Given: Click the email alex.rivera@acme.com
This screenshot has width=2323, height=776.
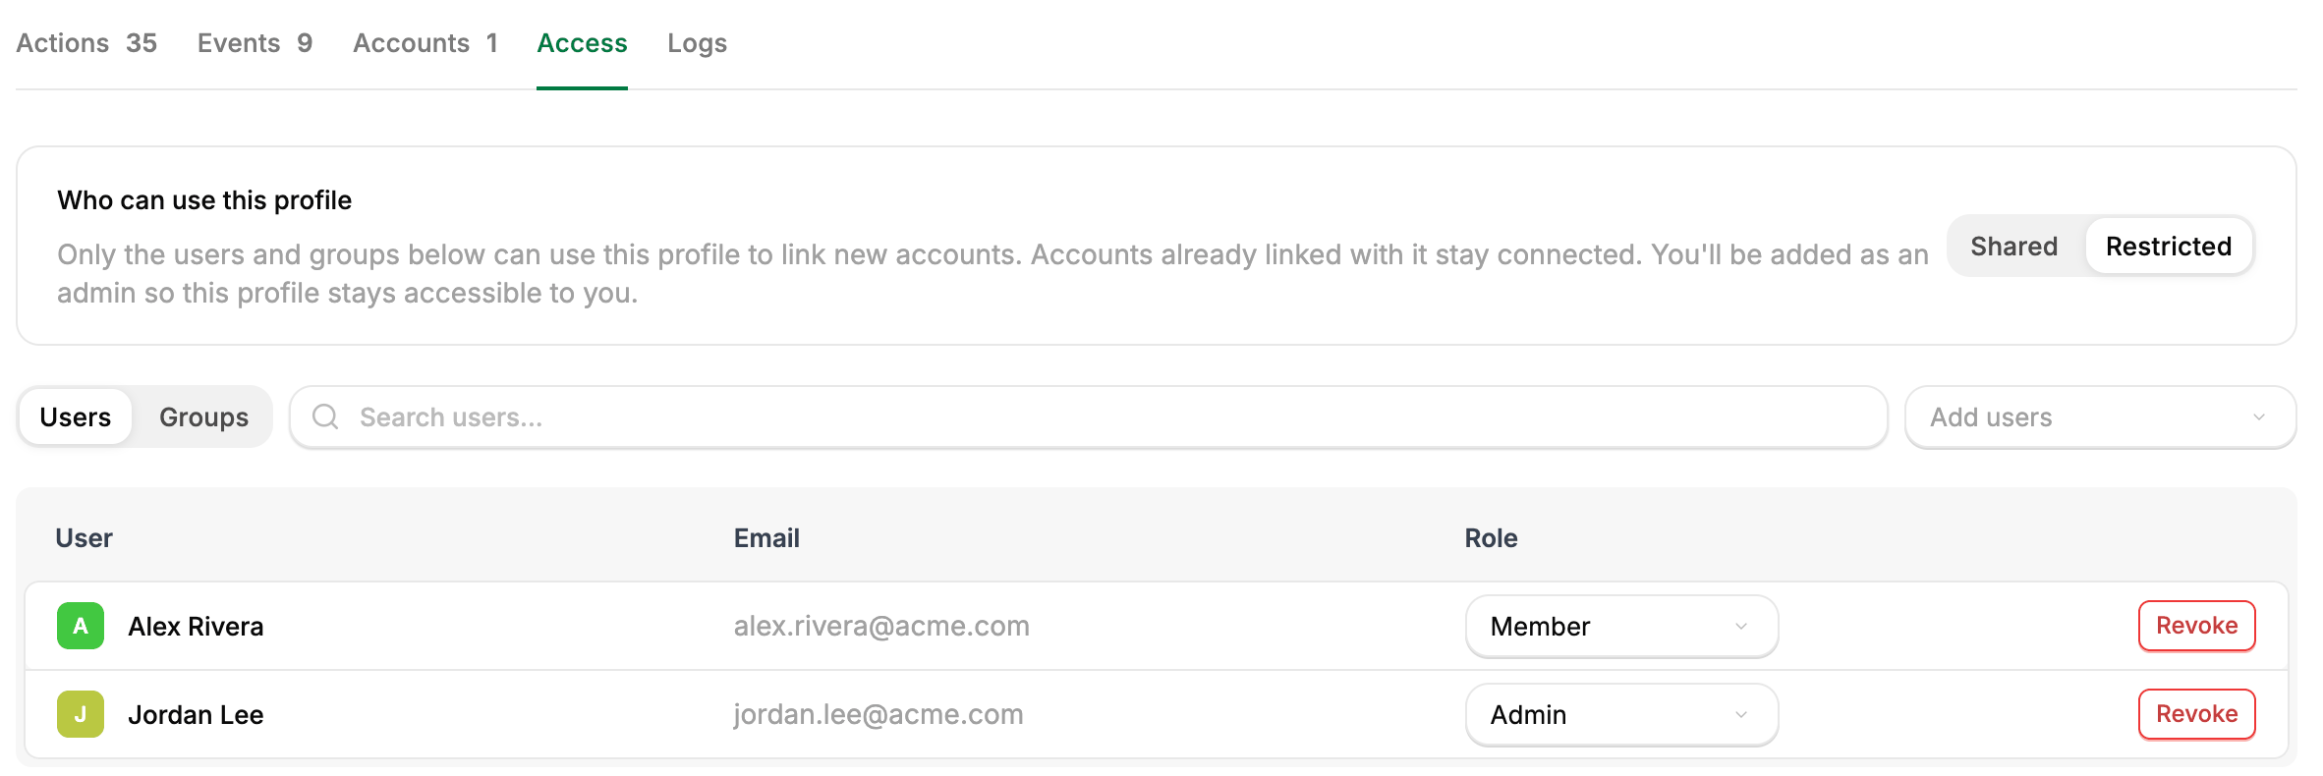Looking at the screenshot, I should point(881,627).
